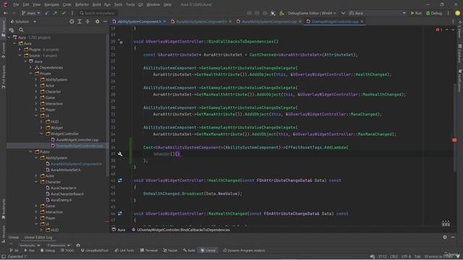Open the NuGet tool window
The width and height of the screenshot is (463, 260).
tap(171, 251)
